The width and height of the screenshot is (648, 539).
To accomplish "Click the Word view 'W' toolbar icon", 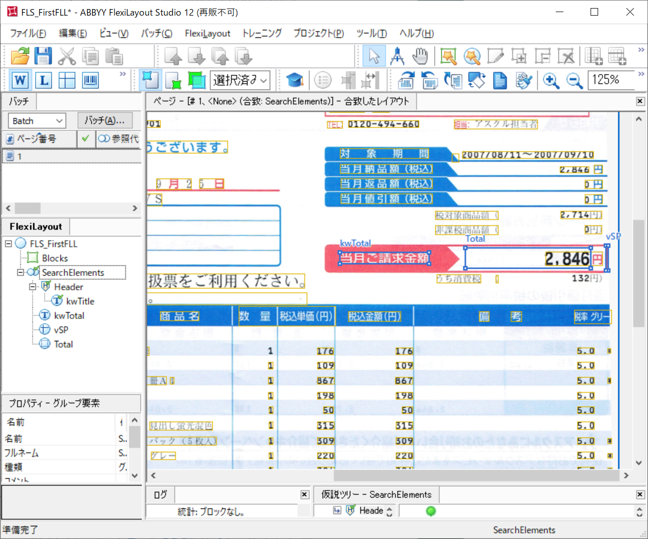I will point(20,80).
